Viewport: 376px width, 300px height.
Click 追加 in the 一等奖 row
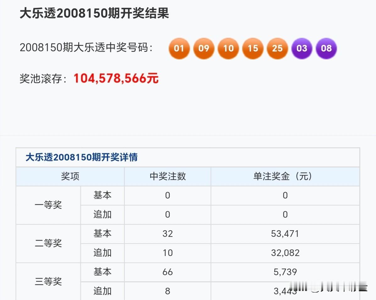[x=102, y=214]
